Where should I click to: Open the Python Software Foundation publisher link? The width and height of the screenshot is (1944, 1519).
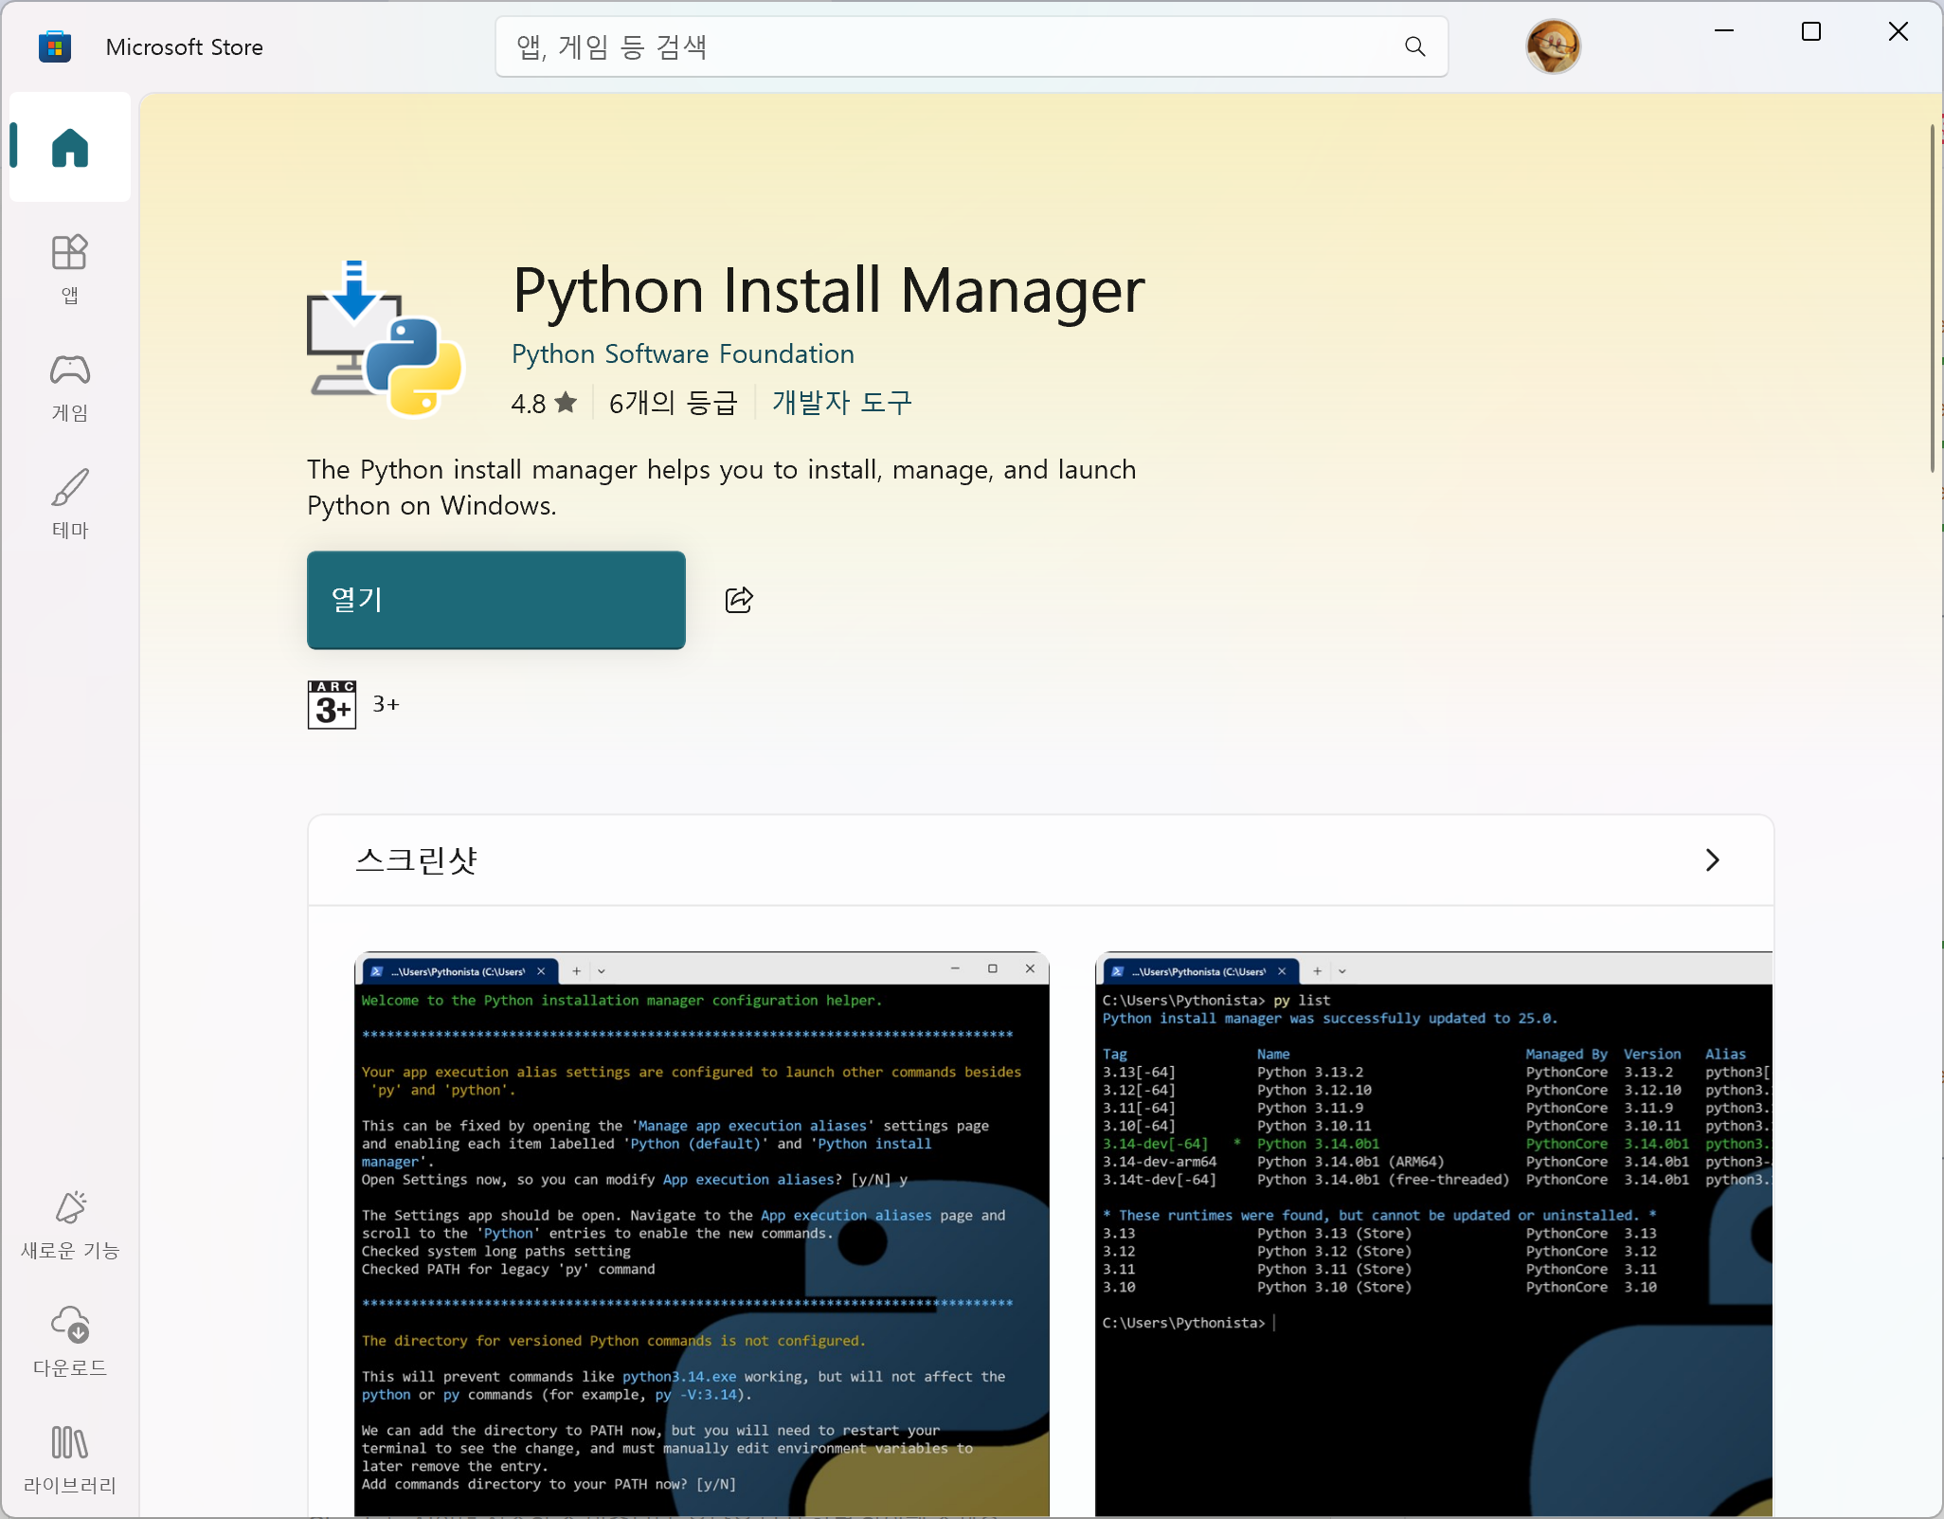pyautogui.click(x=682, y=353)
